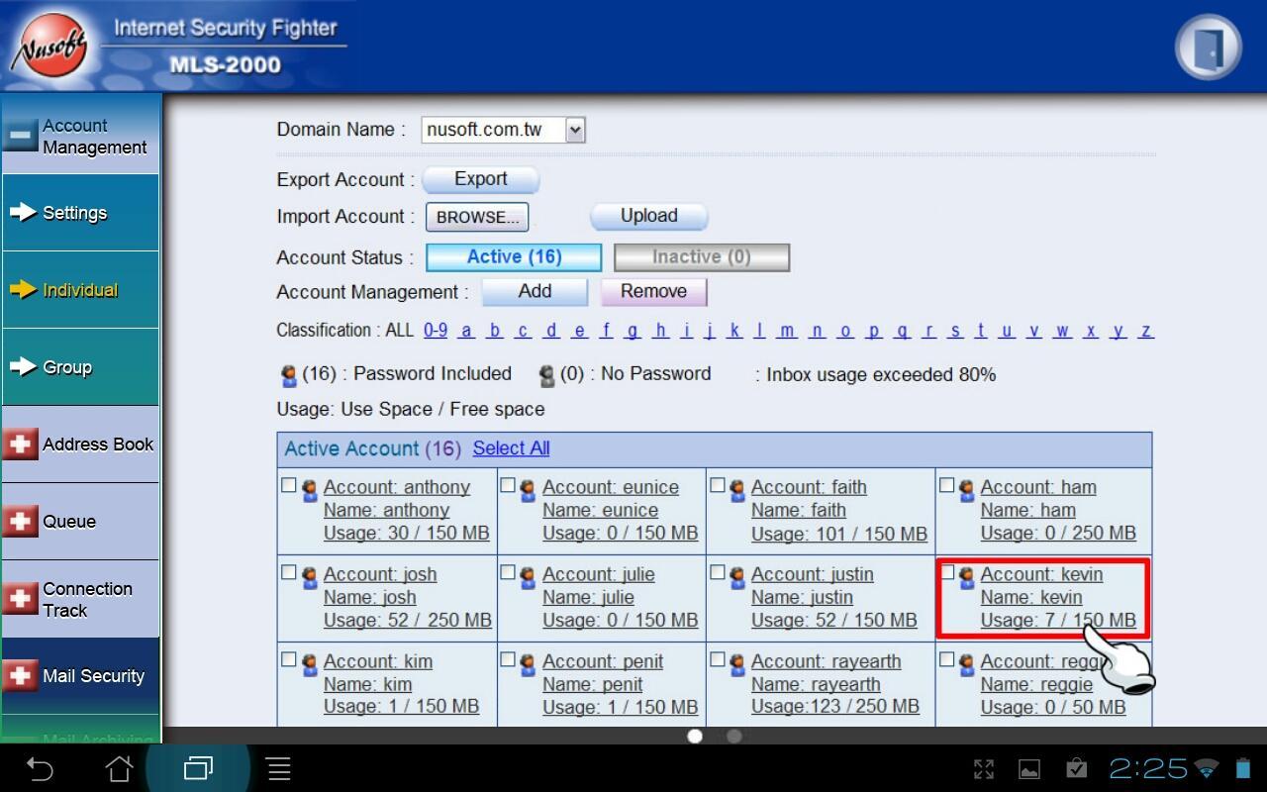Click faith's user icon
The width and height of the screenshot is (1267, 792).
737,491
